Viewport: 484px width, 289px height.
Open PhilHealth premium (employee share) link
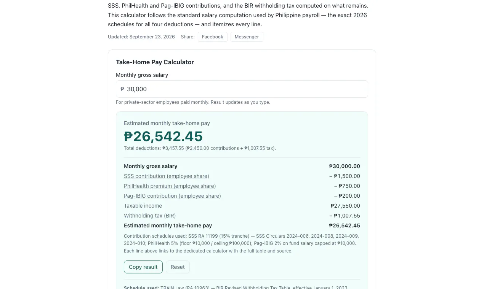170,186
